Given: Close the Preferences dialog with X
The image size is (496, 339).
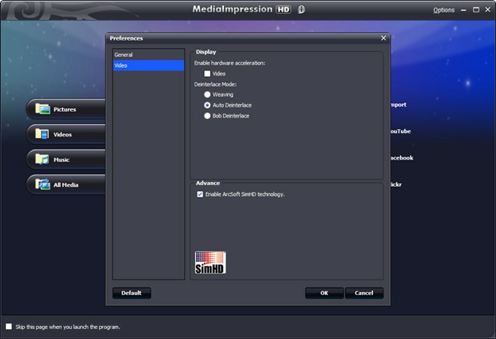Looking at the screenshot, I should (383, 38).
